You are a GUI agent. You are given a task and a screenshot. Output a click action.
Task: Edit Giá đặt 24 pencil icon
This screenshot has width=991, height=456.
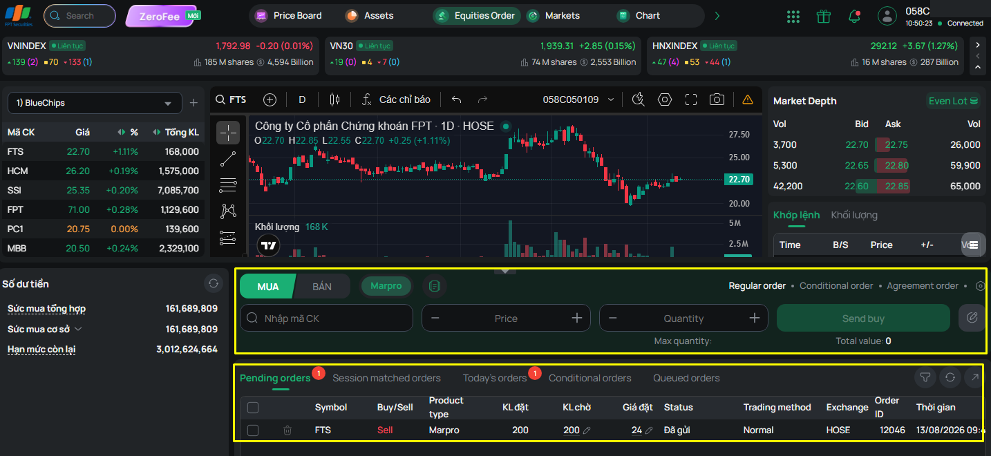(x=649, y=430)
